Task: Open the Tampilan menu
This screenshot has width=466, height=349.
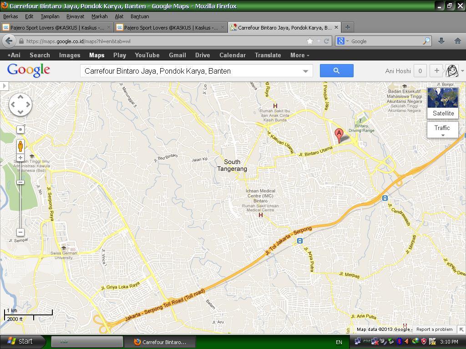Action: 50,16
